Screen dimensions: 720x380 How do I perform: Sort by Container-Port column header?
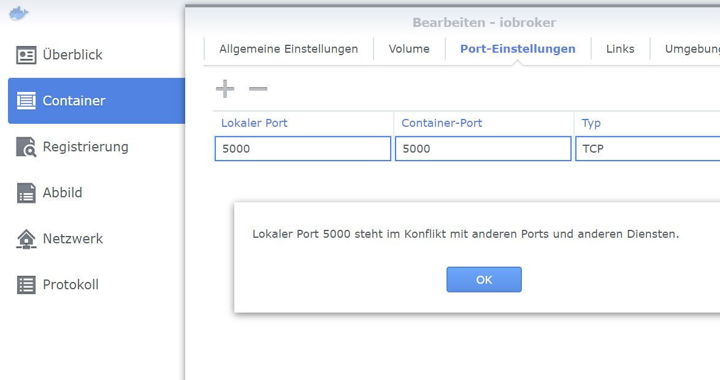click(x=483, y=123)
